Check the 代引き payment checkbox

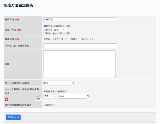45,30
